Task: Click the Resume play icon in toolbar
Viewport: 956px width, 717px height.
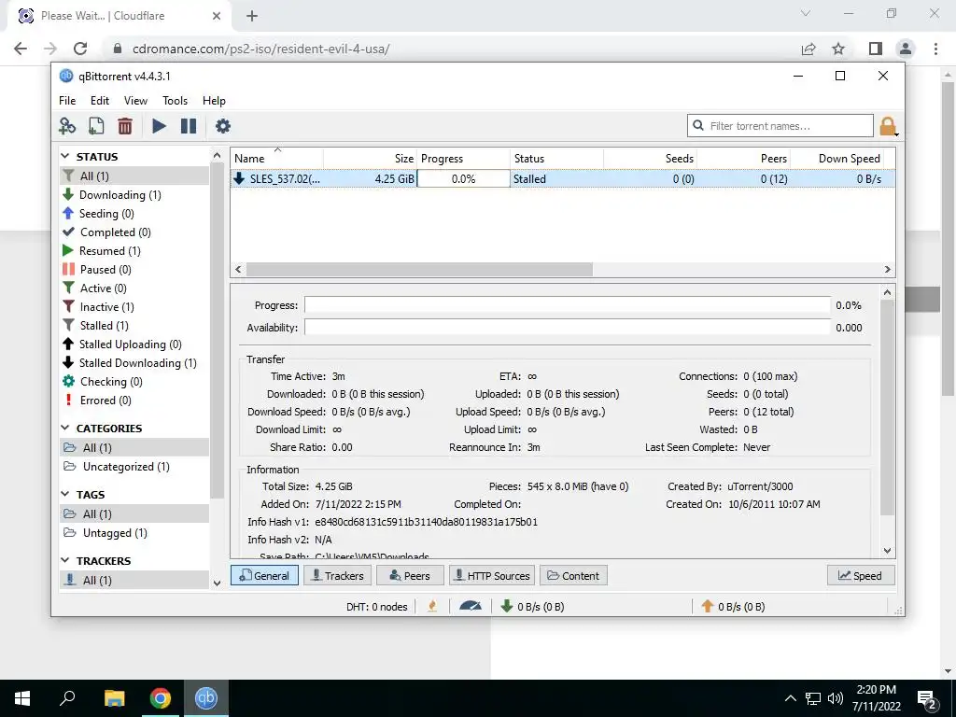Action: point(159,126)
